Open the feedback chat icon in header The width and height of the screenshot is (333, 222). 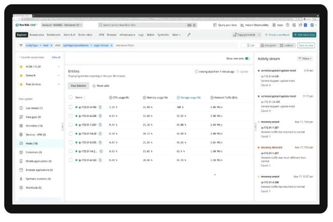tap(294, 25)
